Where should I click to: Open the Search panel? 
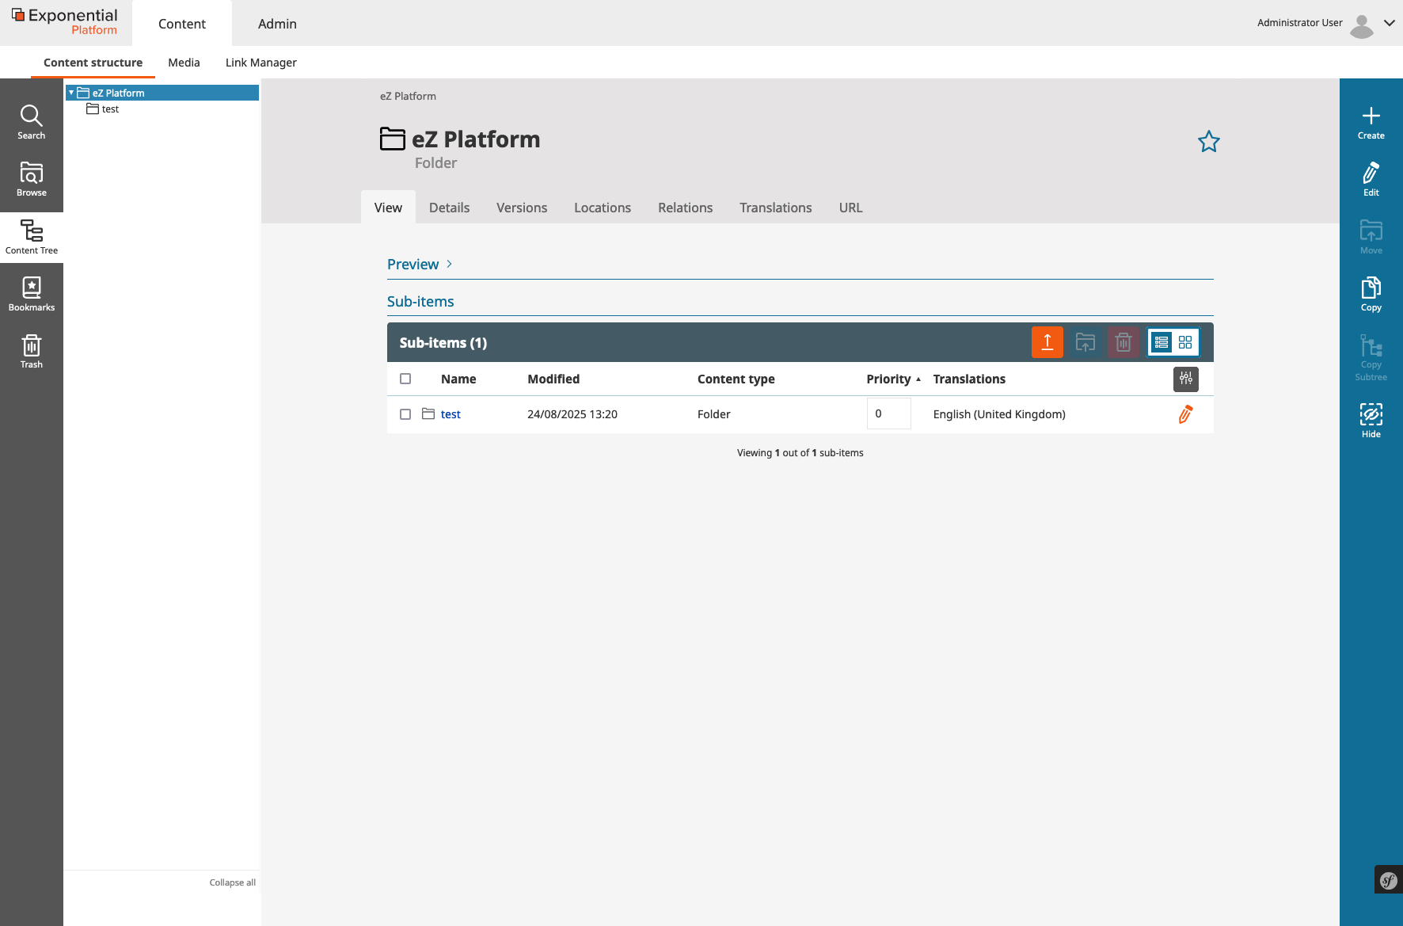coord(32,120)
